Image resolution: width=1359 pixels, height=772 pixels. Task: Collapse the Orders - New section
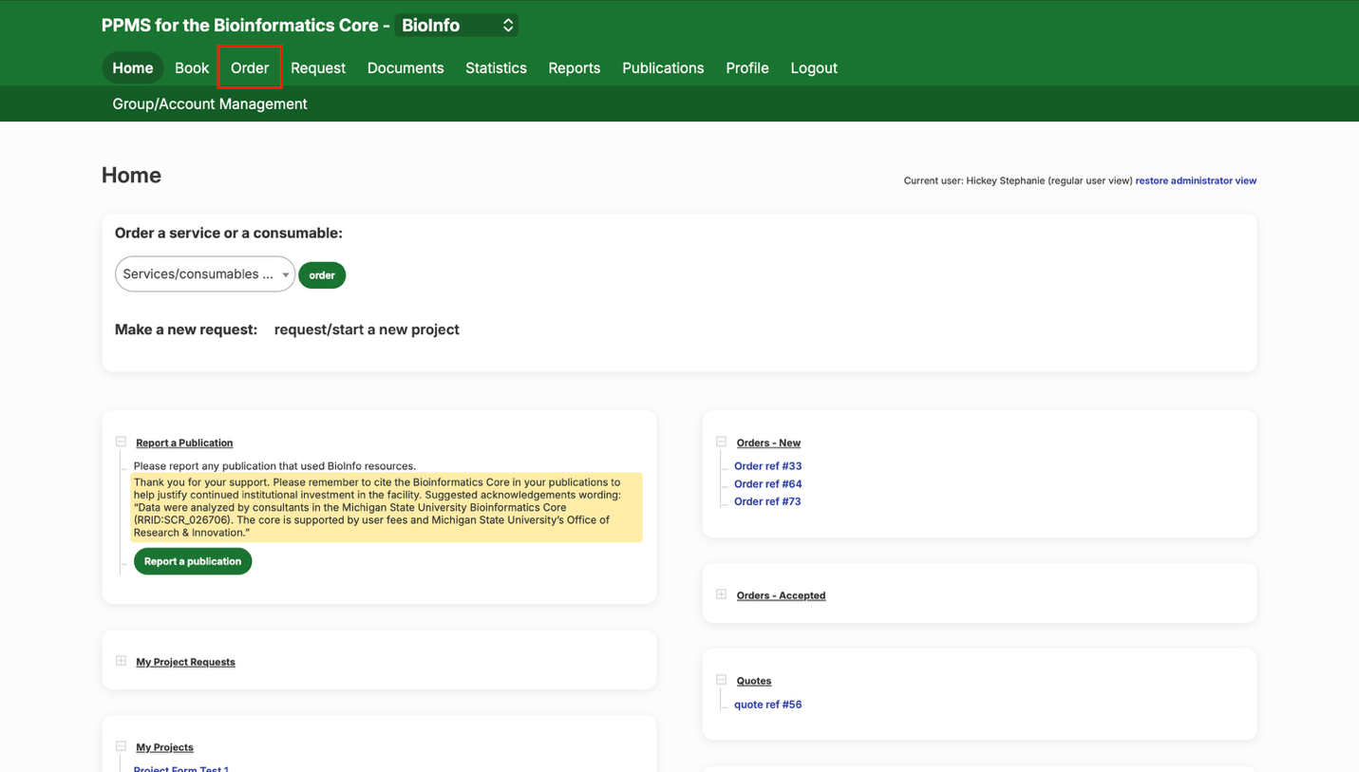(721, 442)
